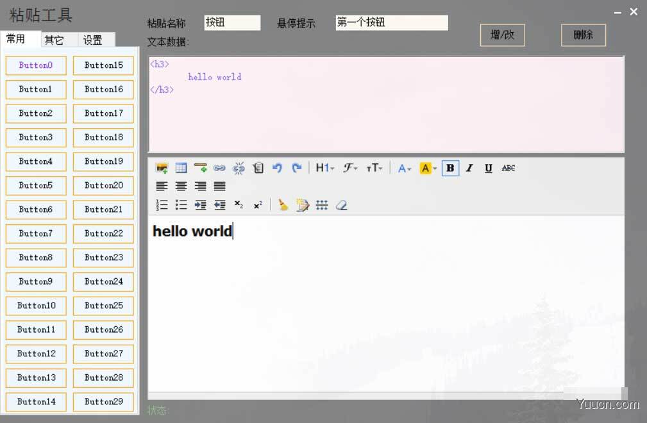647x423 pixels.
Task: Click the insert hyperlink icon
Action: pos(220,168)
